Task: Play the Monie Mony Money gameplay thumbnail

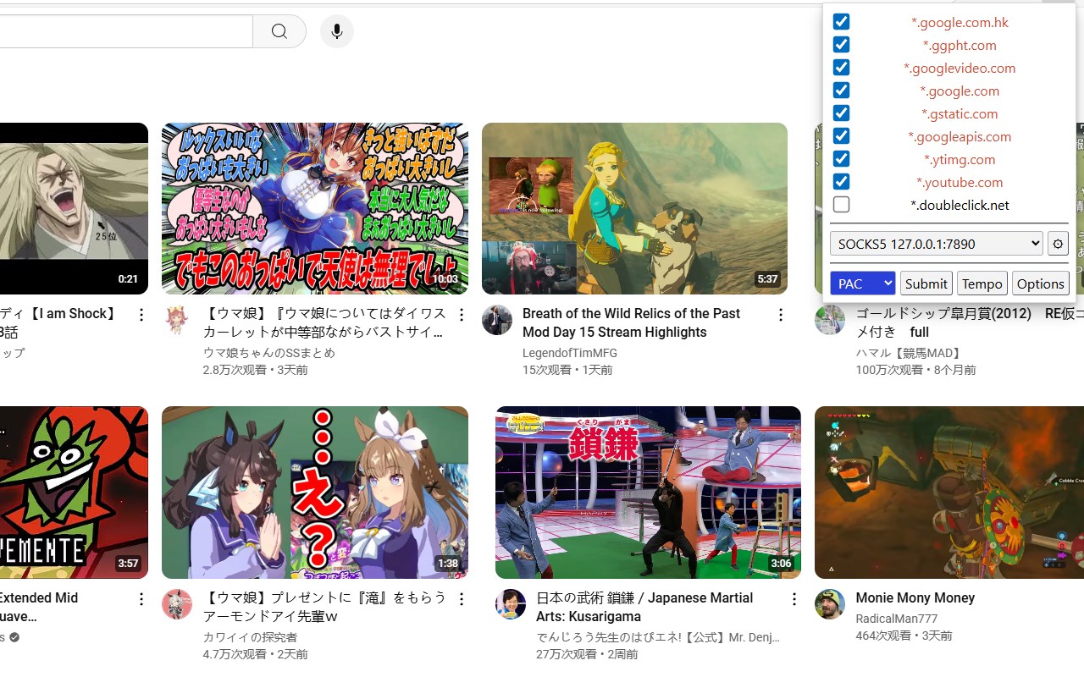Action: click(x=949, y=493)
